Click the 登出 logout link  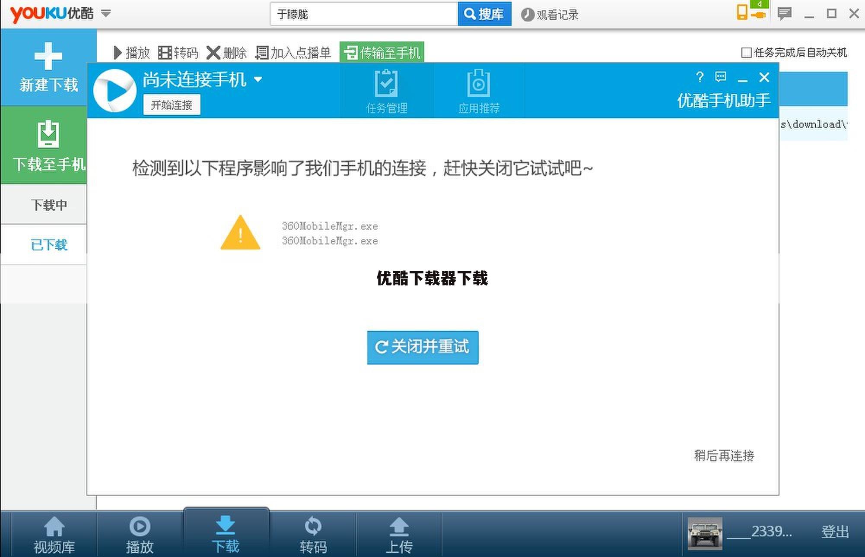click(x=835, y=532)
